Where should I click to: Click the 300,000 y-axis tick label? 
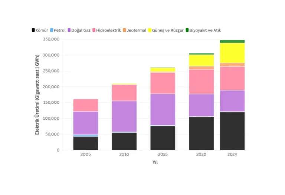pyautogui.click(x=51, y=55)
